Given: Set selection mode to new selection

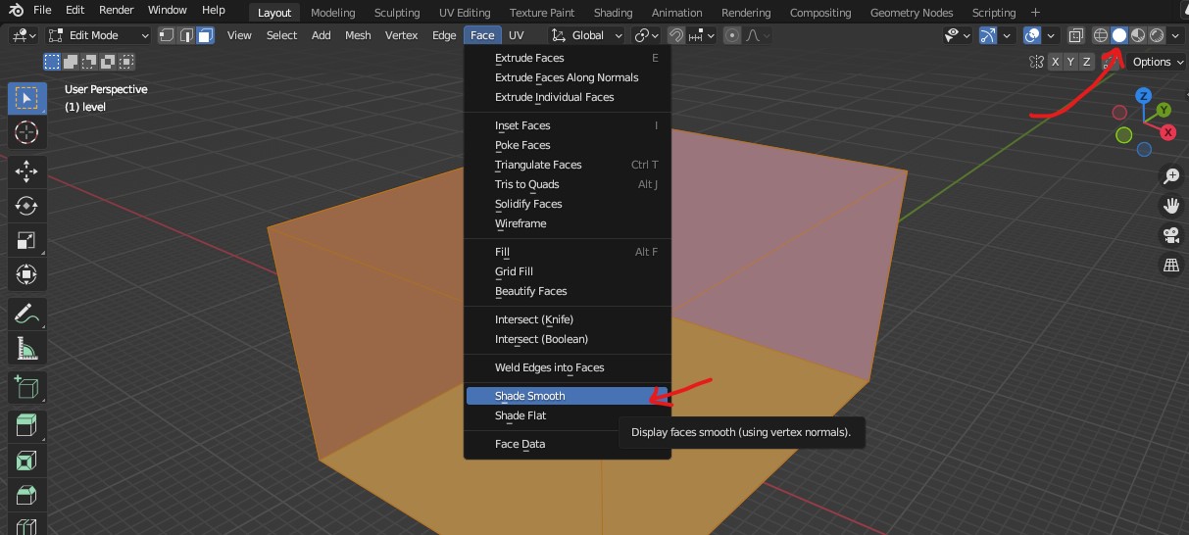Looking at the screenshot, I should (52, 62).
